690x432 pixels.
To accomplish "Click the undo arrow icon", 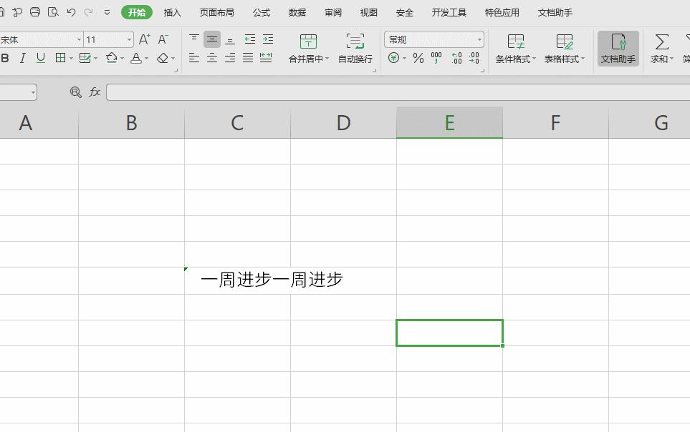I will point(70,12).
